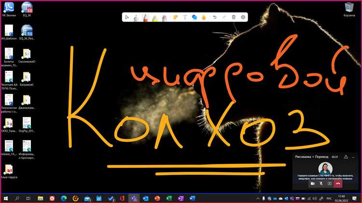Open OneNote from taskbar
The image size is (362, 203).
181,198
